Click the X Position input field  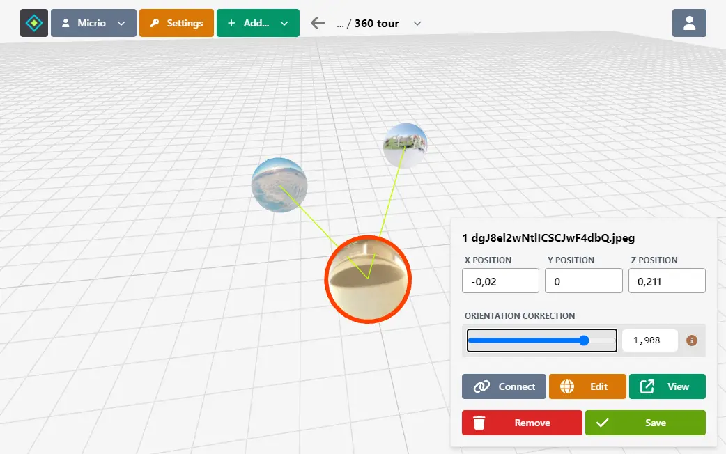(500, 281)
